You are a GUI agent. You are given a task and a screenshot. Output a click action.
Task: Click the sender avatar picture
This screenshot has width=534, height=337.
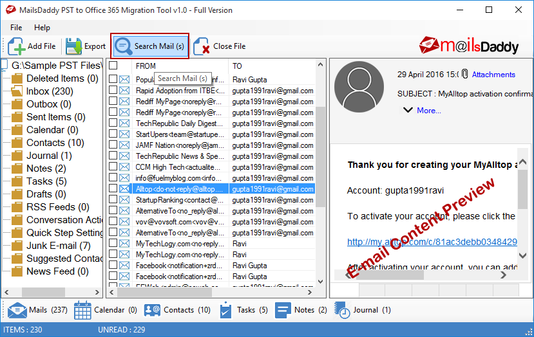tap(359, 87)
